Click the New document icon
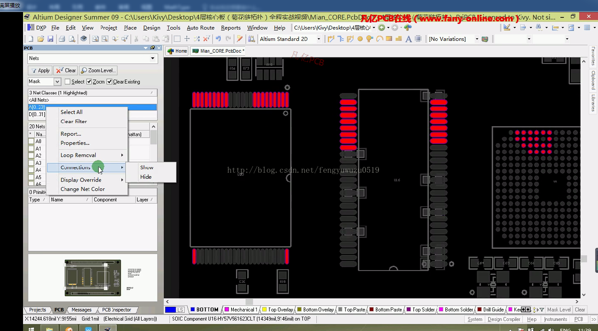The width and height of the screenshot is (598, 331). click(31, 39)
